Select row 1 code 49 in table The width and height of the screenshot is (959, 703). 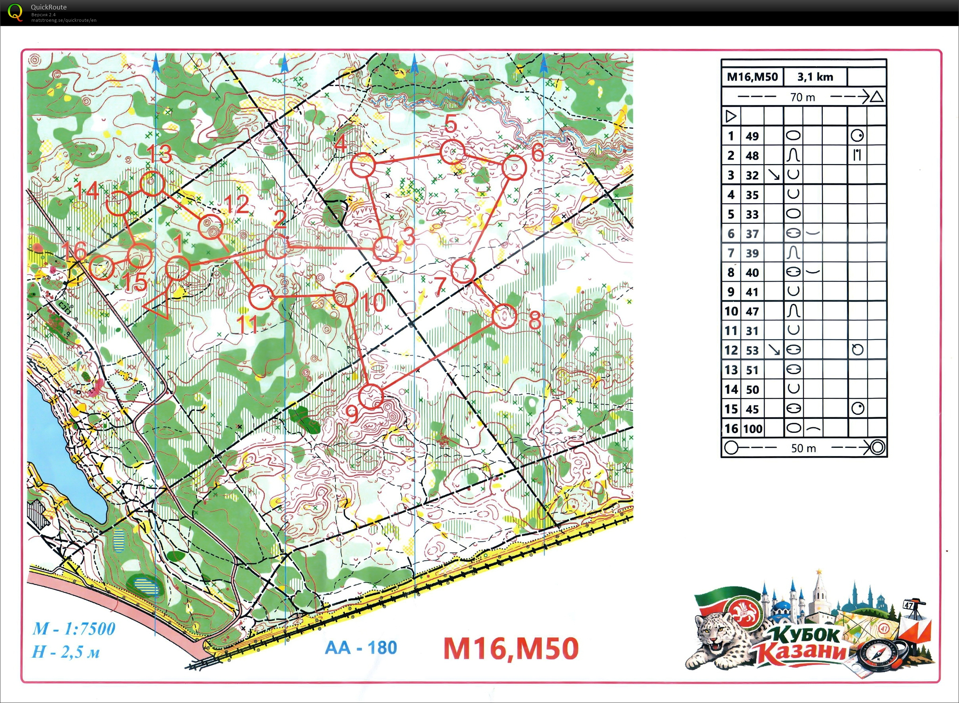point(752,136)
